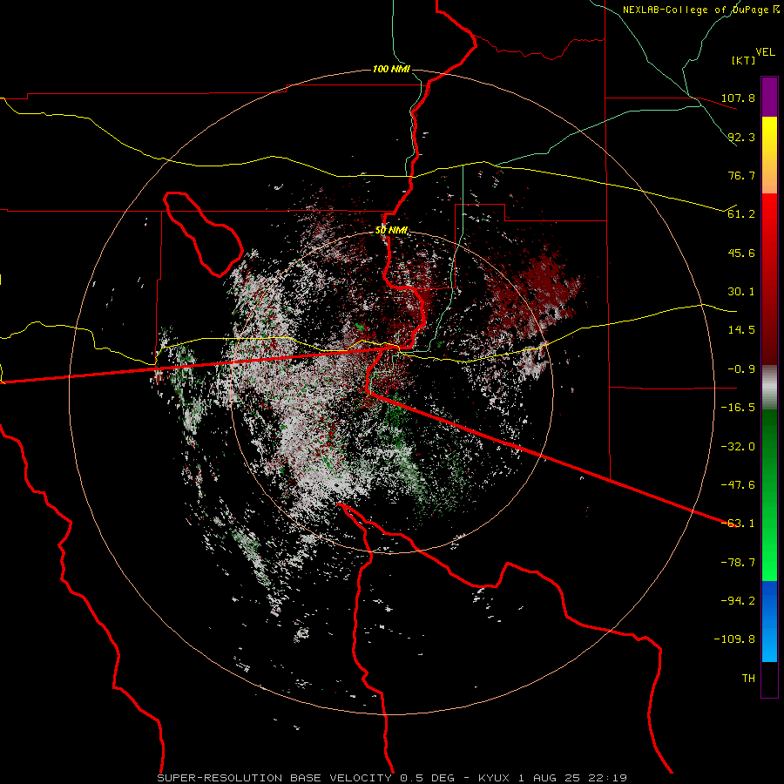Click the VEL legend title
The height and width of the screenshot is (784, 784).
765,52
